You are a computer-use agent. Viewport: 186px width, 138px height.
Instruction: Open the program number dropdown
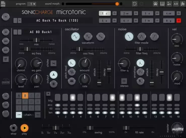point(32,4)
